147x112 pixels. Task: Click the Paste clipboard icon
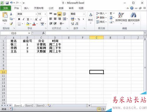point(5,15)
